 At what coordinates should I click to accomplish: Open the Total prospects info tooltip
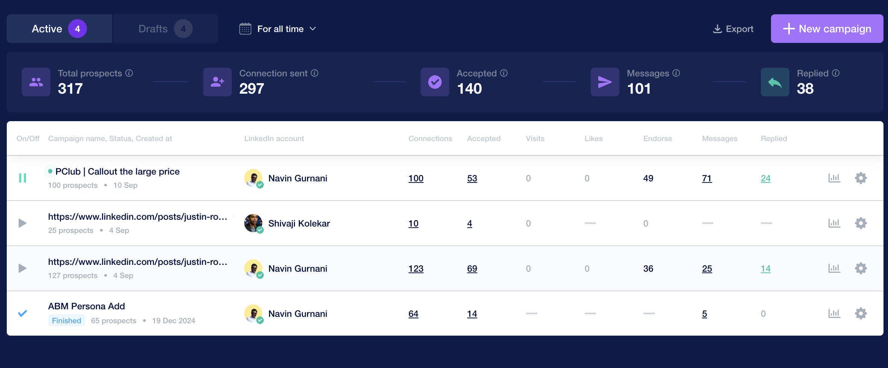129,73
